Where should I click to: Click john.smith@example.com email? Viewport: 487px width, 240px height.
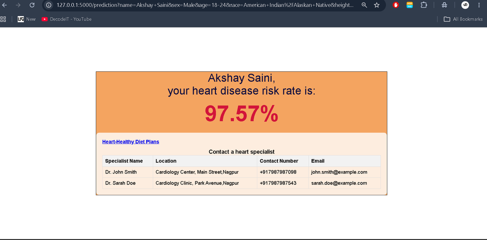pyautogui.click(x=339, y=172)
